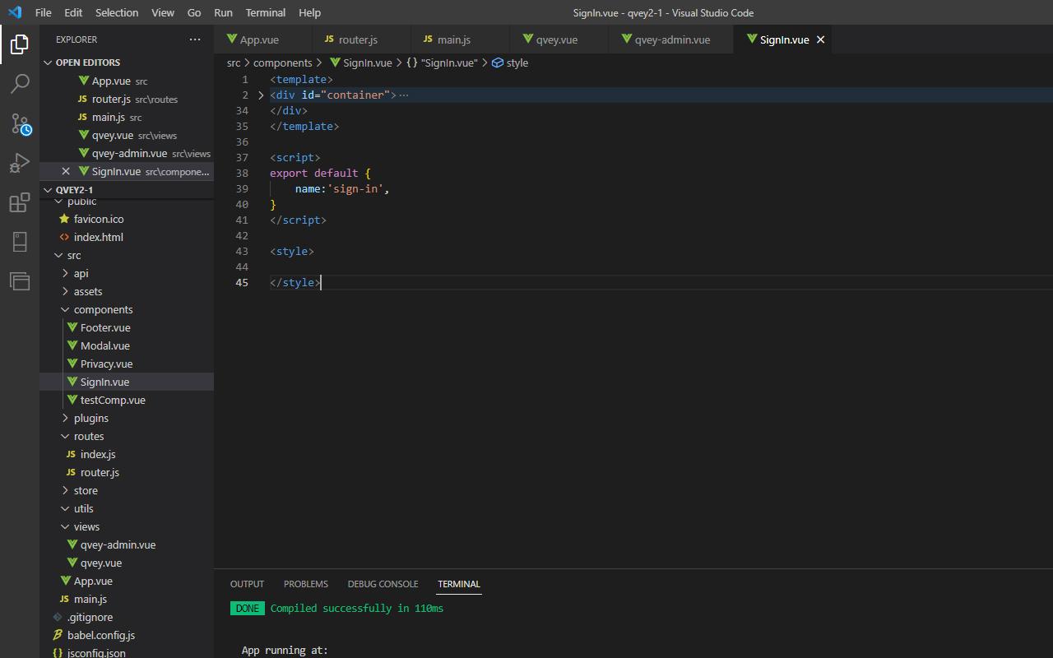Switch to the qvey-admin.vue editor tab

(x=671, y=39)
